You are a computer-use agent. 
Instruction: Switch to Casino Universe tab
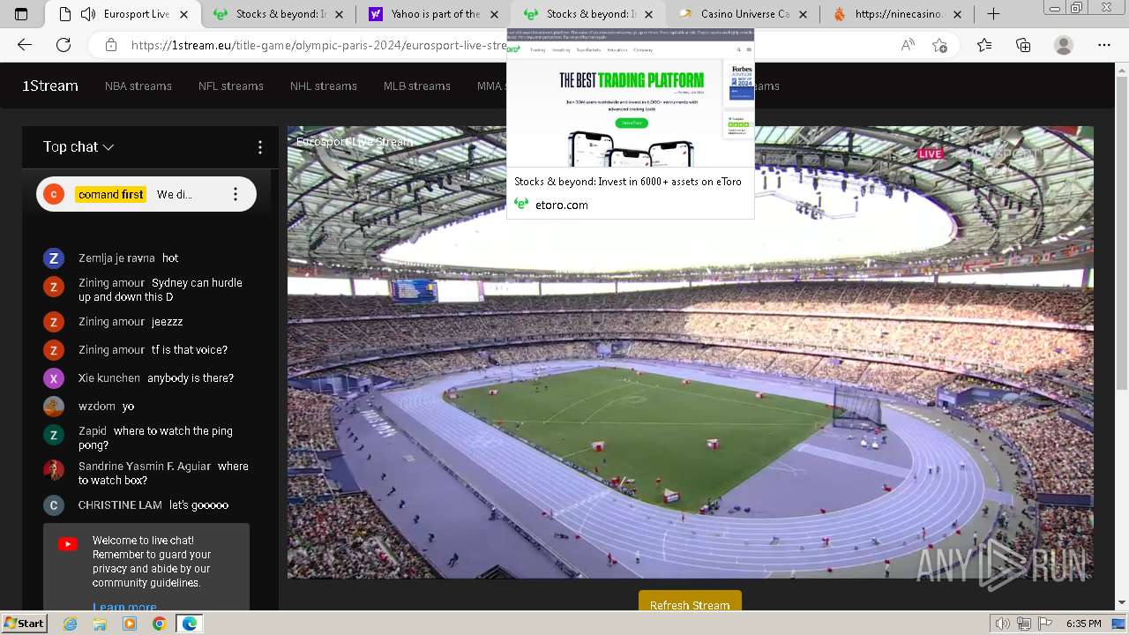[744, 14]
